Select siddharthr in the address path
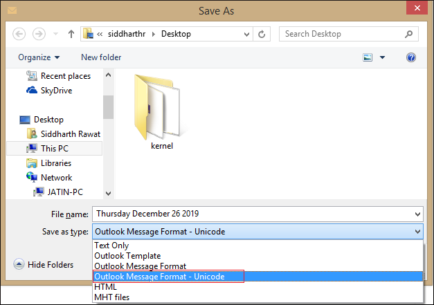The width and height of the screenshot is (434, 305). [x=127, y=34]
